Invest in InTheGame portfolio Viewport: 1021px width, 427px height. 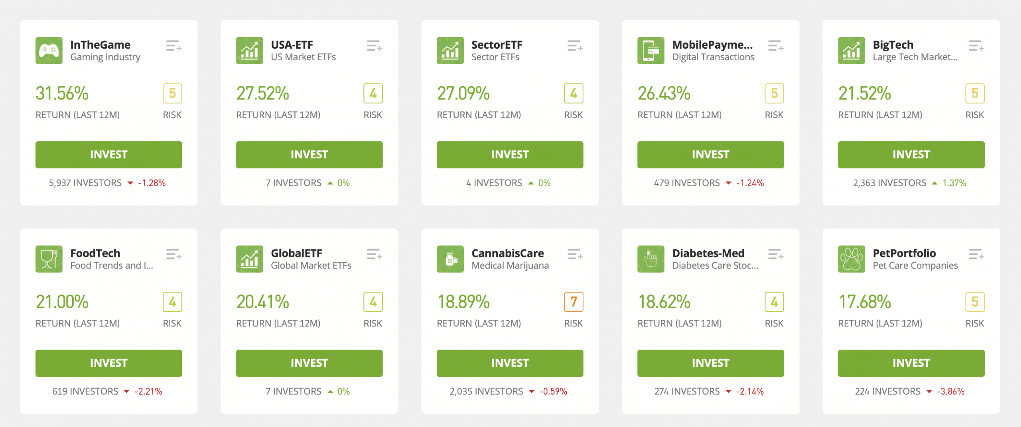coord(109,155)
